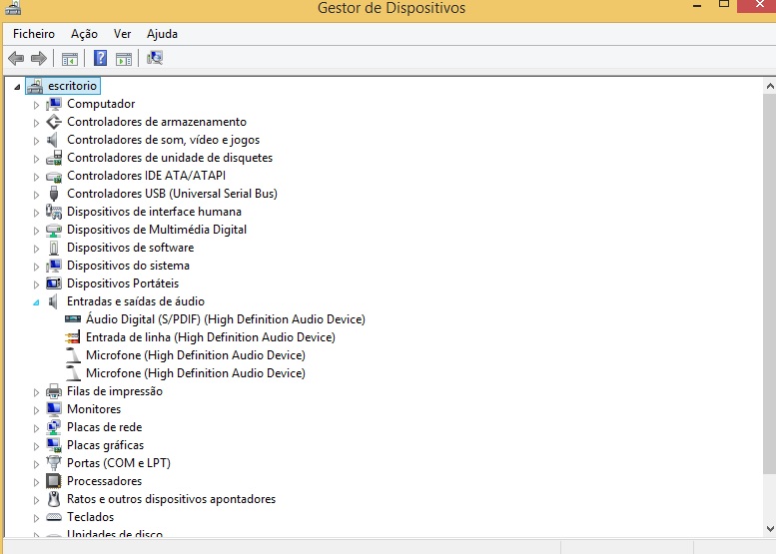Click the vertical scrollbar thumb

[x=770, y=284]
